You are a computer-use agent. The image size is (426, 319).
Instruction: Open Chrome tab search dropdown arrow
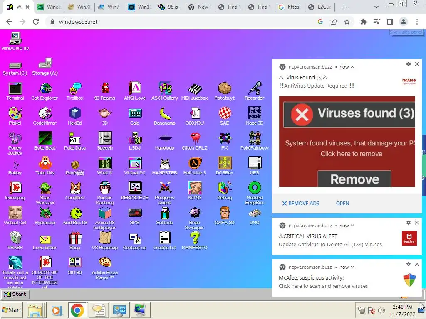coord(376,7)
